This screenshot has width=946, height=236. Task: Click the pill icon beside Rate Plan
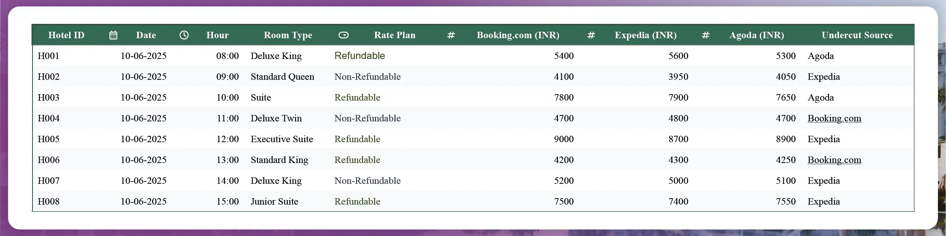343,35
